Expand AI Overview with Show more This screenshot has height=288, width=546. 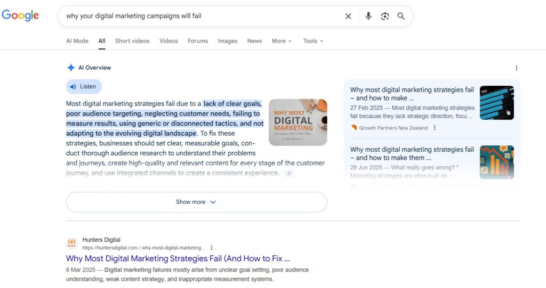coord(196,202)
